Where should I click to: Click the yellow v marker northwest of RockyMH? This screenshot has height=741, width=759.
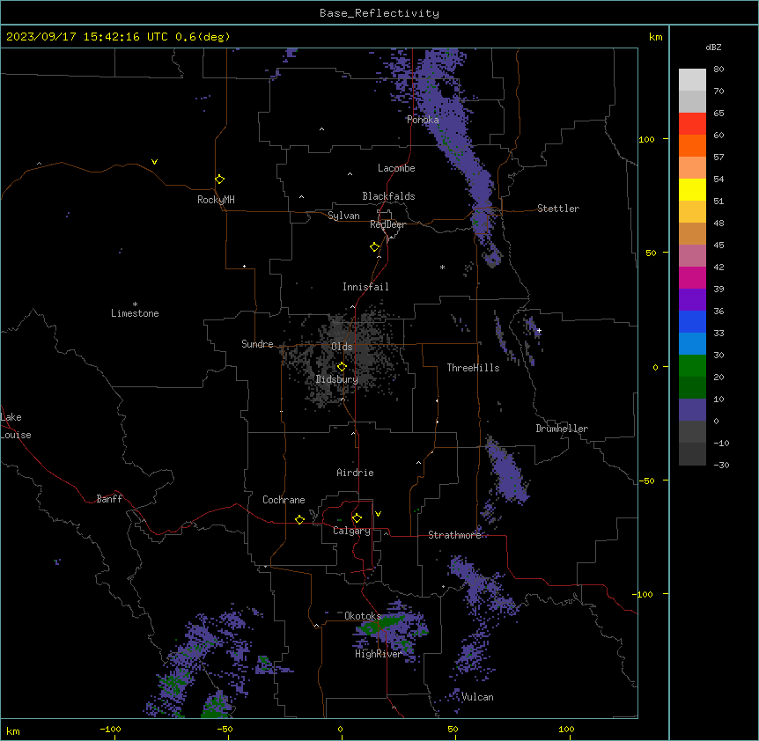pos(154,162)
